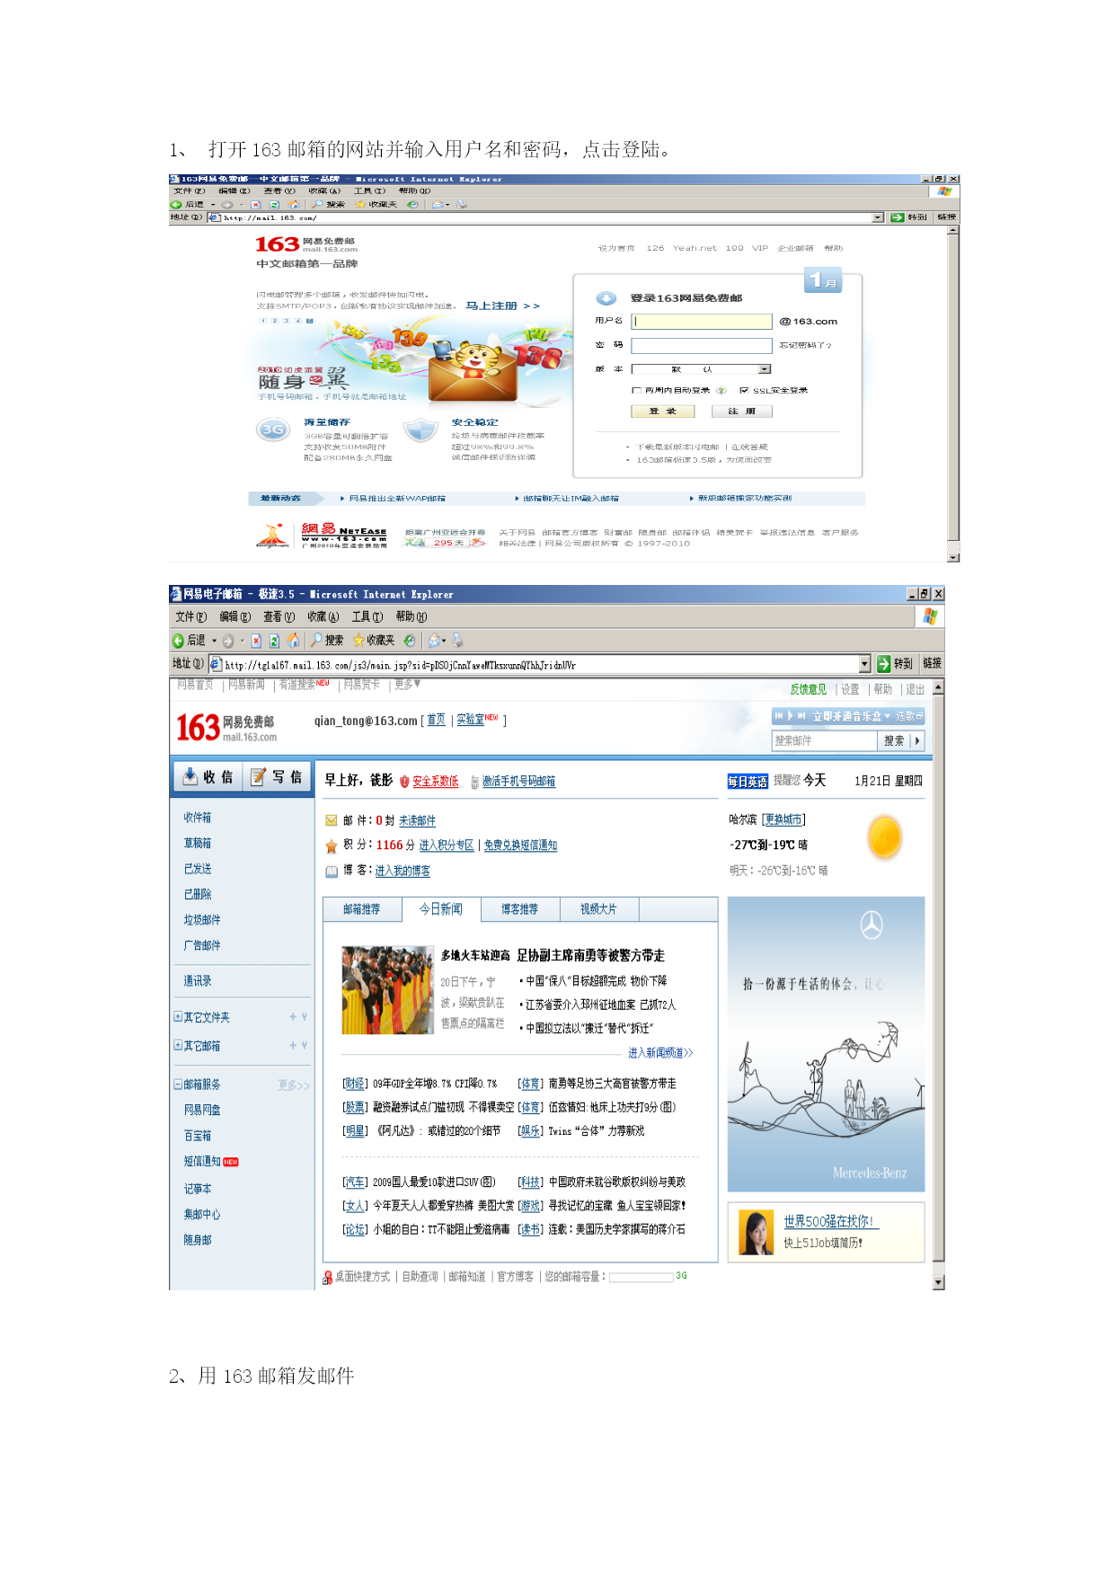Screen dimensions: 1115x1576
Task: Open the address bar dropdown in mailbox window
Action: (x=865, y=663)
